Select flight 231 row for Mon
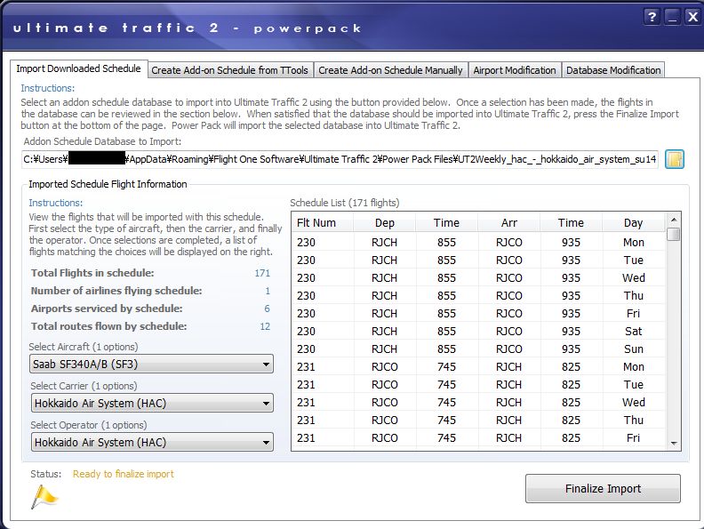704x529 pixels. pyautogui.click(x=478, y=367)
